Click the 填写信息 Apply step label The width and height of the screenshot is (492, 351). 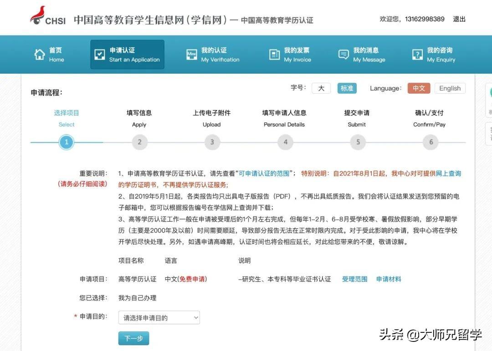click(139, 118)
